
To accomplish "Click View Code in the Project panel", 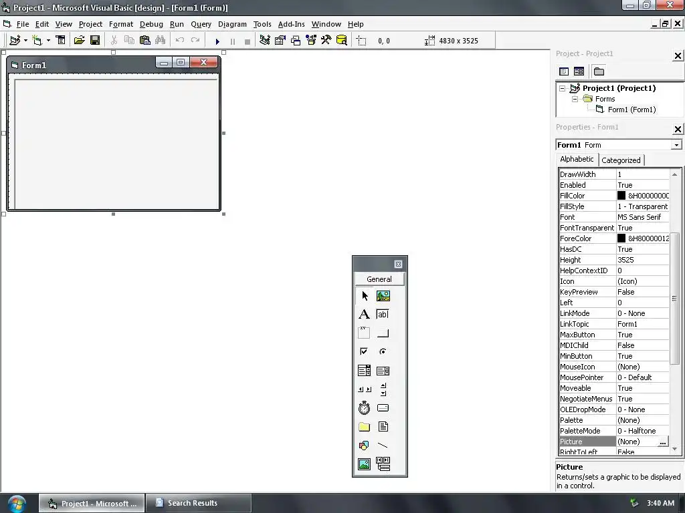I will pos(564,71).
